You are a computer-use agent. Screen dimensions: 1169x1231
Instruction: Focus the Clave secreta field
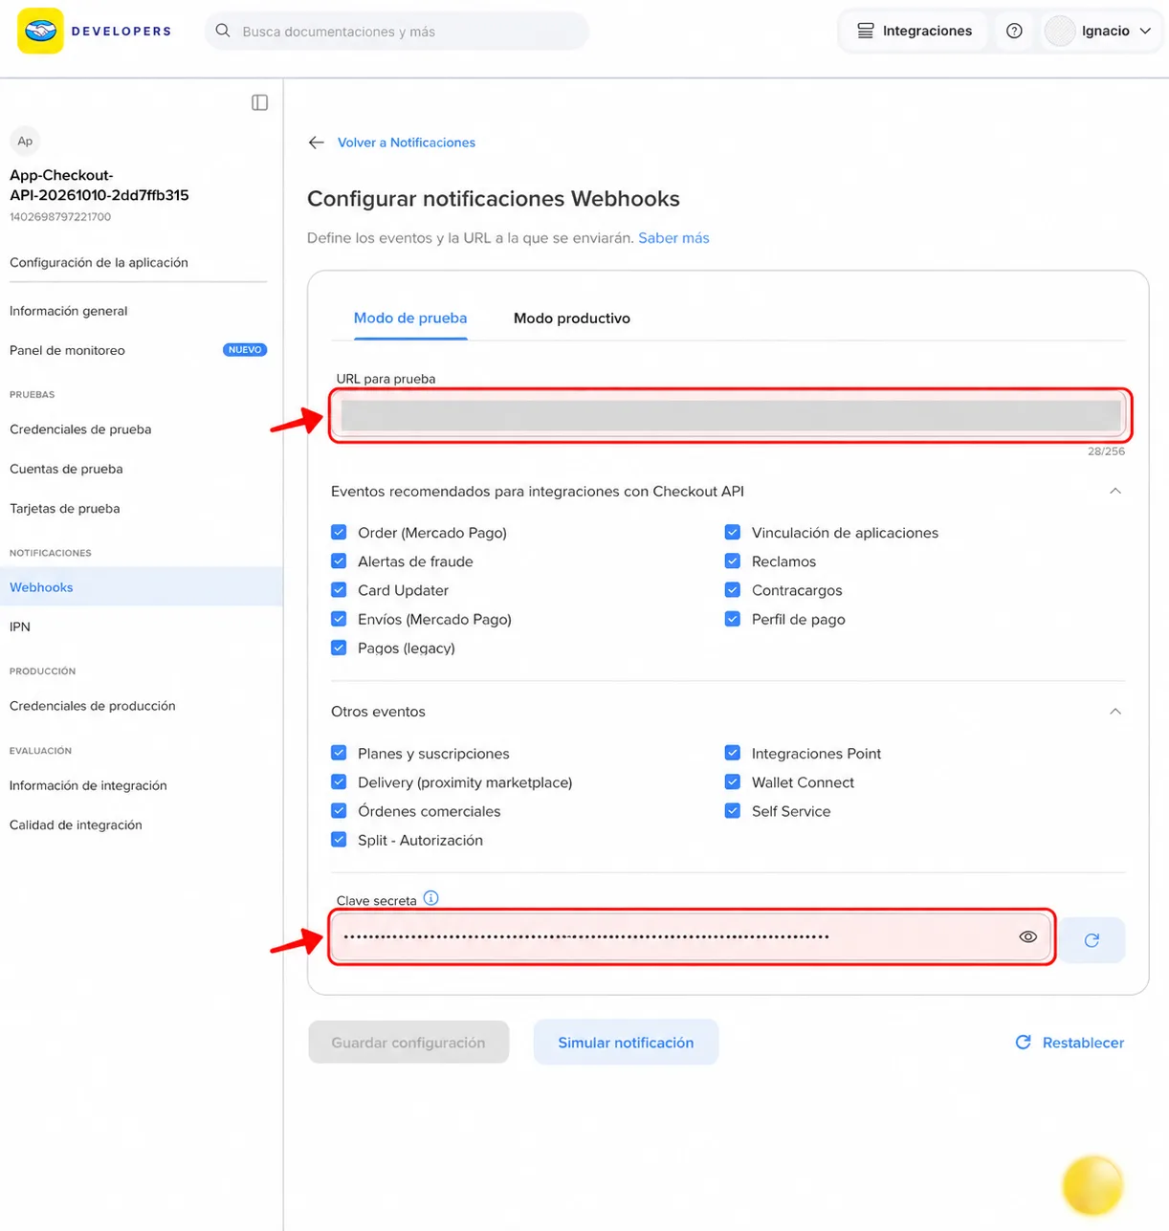(x=692, y=937)
